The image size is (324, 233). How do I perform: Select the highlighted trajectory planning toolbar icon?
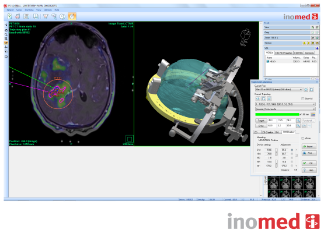tap(72, 16)
